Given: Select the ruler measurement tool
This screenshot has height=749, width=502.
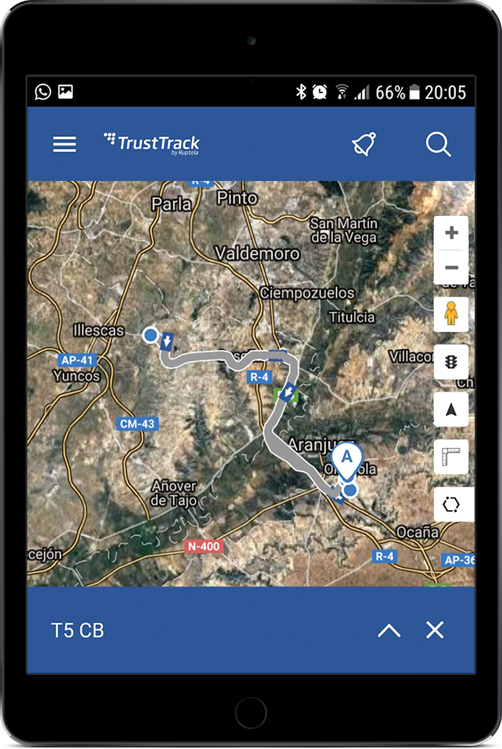Looking at the screenshot, I should click(451, 457).
